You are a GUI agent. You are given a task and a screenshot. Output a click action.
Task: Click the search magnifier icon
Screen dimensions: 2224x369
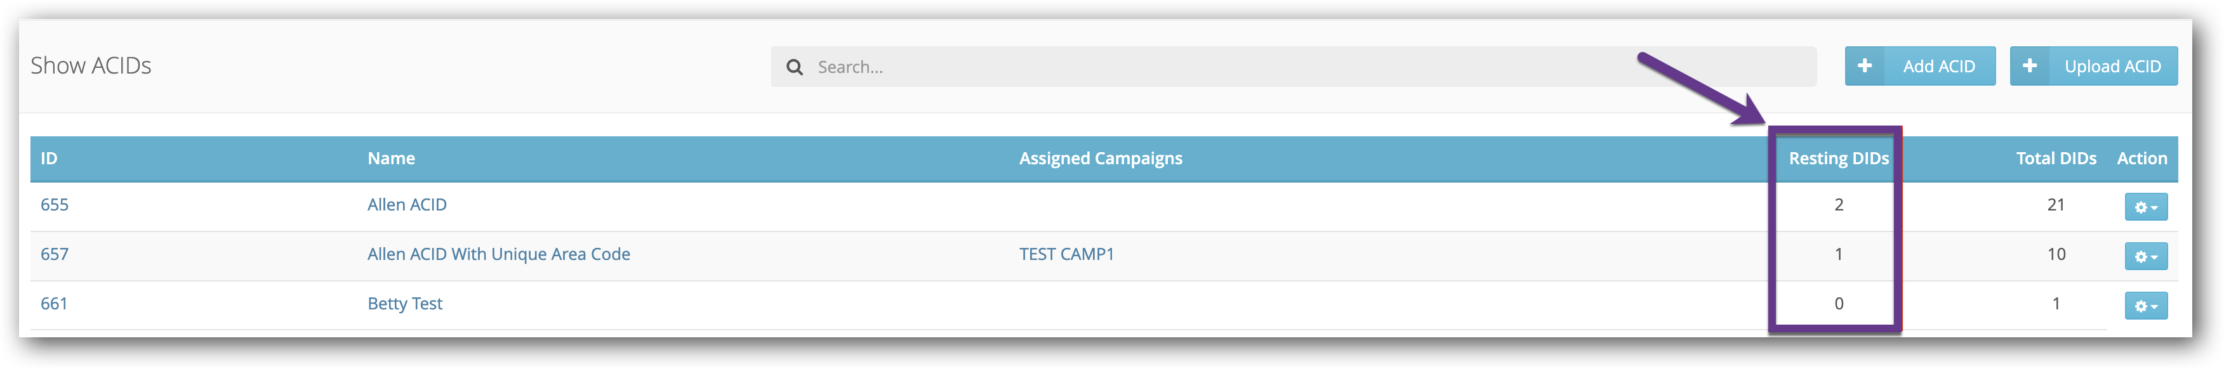[x=794, y=67]
